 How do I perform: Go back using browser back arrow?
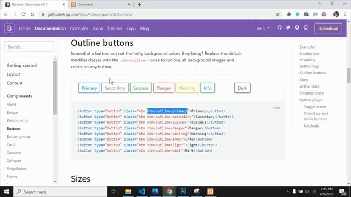[6, 14]
